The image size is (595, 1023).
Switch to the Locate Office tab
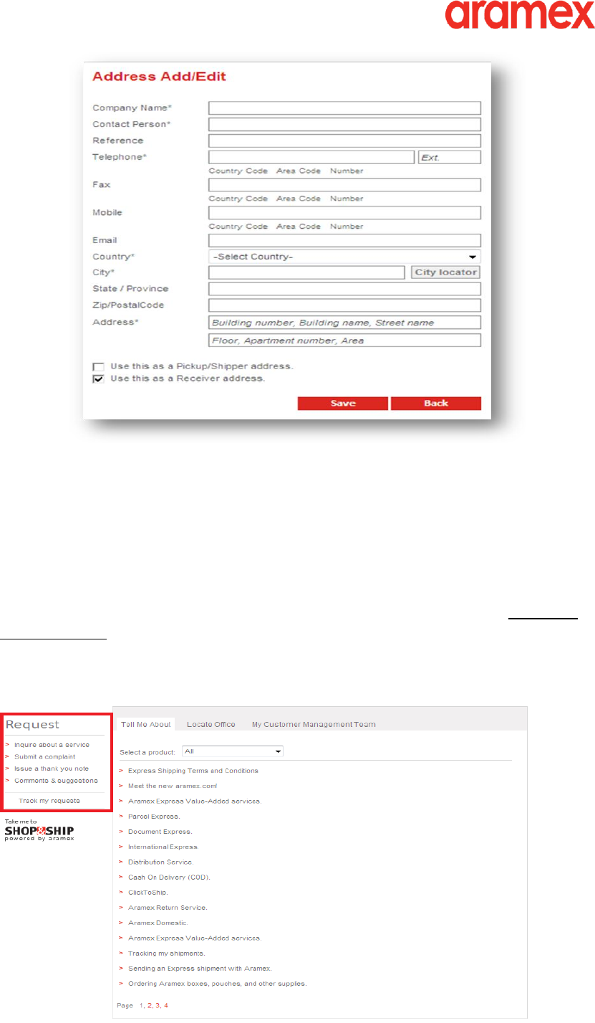211,724
